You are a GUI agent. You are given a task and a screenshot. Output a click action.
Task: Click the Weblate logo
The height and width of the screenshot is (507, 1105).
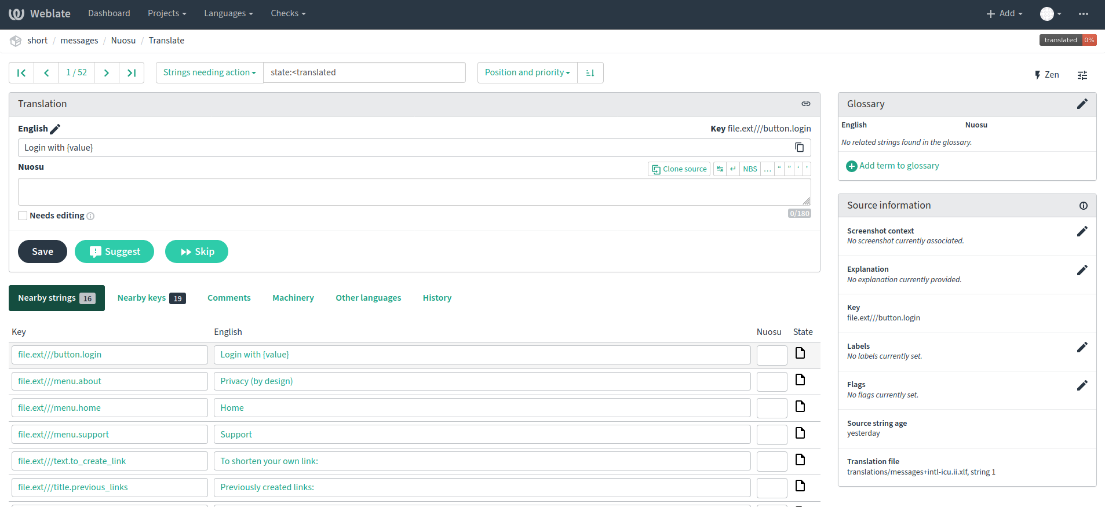tap(39, 13)
